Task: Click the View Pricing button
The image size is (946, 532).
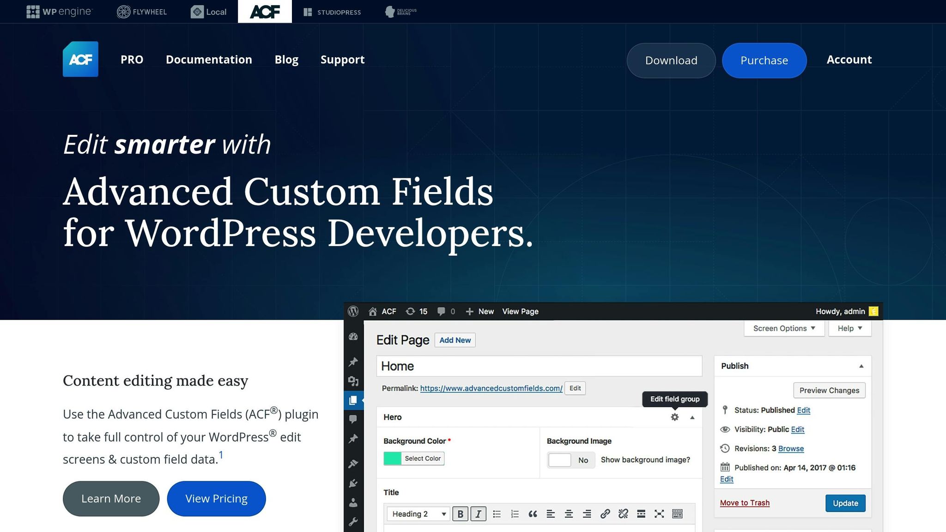Action: [x=216, y=499]
